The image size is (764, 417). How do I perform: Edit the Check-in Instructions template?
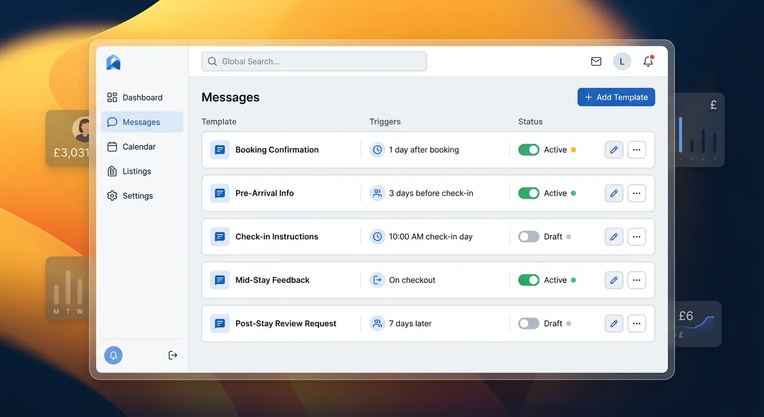pos(614,237)
